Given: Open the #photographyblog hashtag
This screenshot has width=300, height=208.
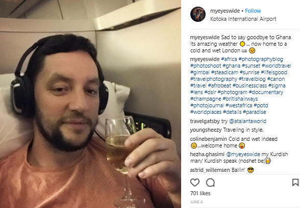Looking at the screenshot, I should click(261, 59).
